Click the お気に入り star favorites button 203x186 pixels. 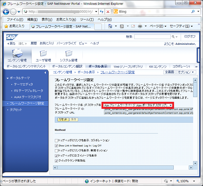click(14, 26)
